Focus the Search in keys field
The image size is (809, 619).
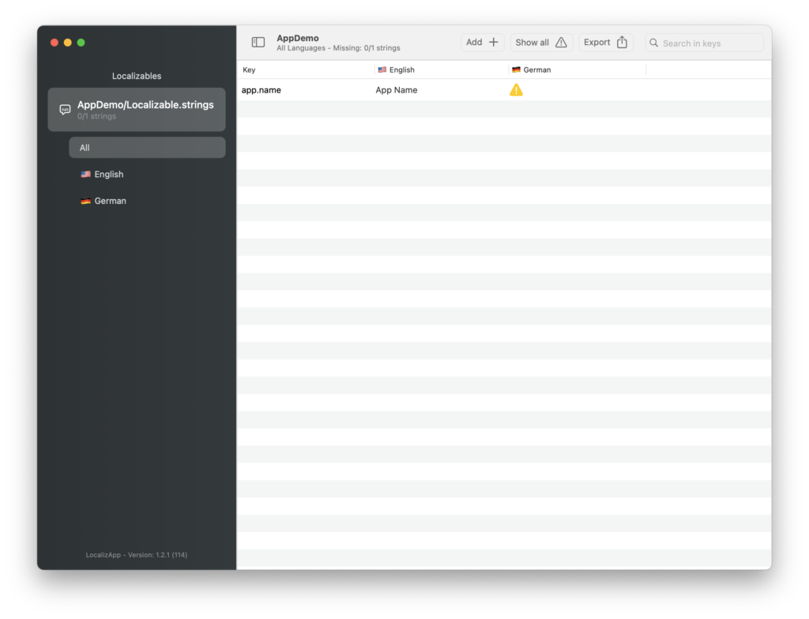point(704,43)
